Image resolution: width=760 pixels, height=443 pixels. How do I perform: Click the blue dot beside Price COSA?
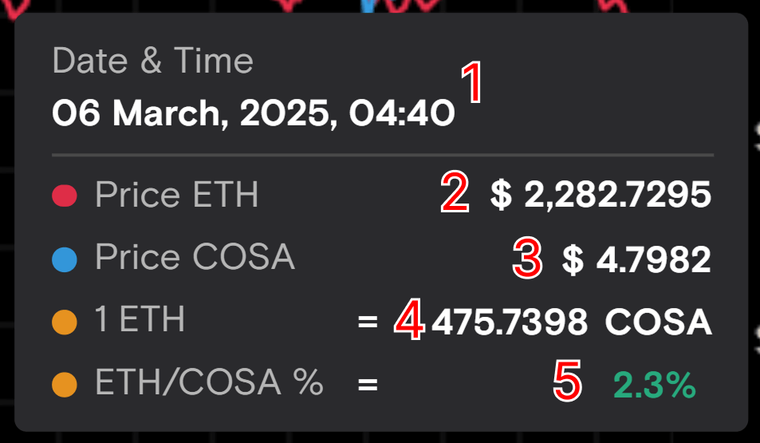pos(64,259)
